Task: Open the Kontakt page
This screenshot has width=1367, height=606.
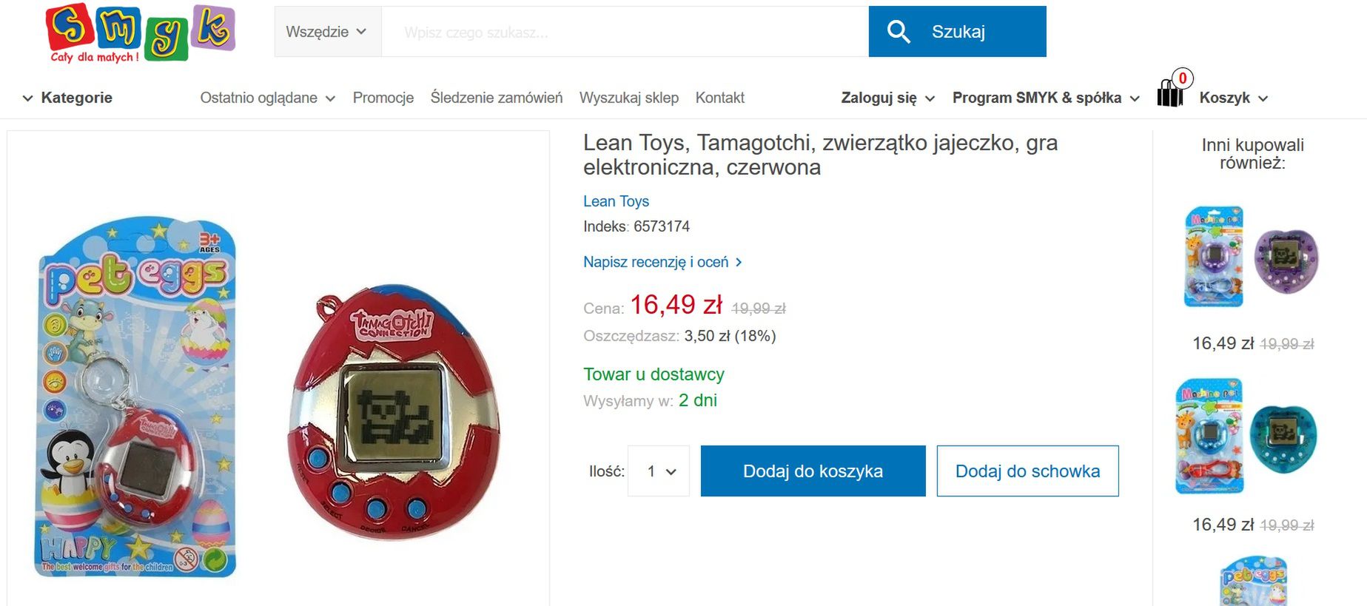Action: coord(720,98)
